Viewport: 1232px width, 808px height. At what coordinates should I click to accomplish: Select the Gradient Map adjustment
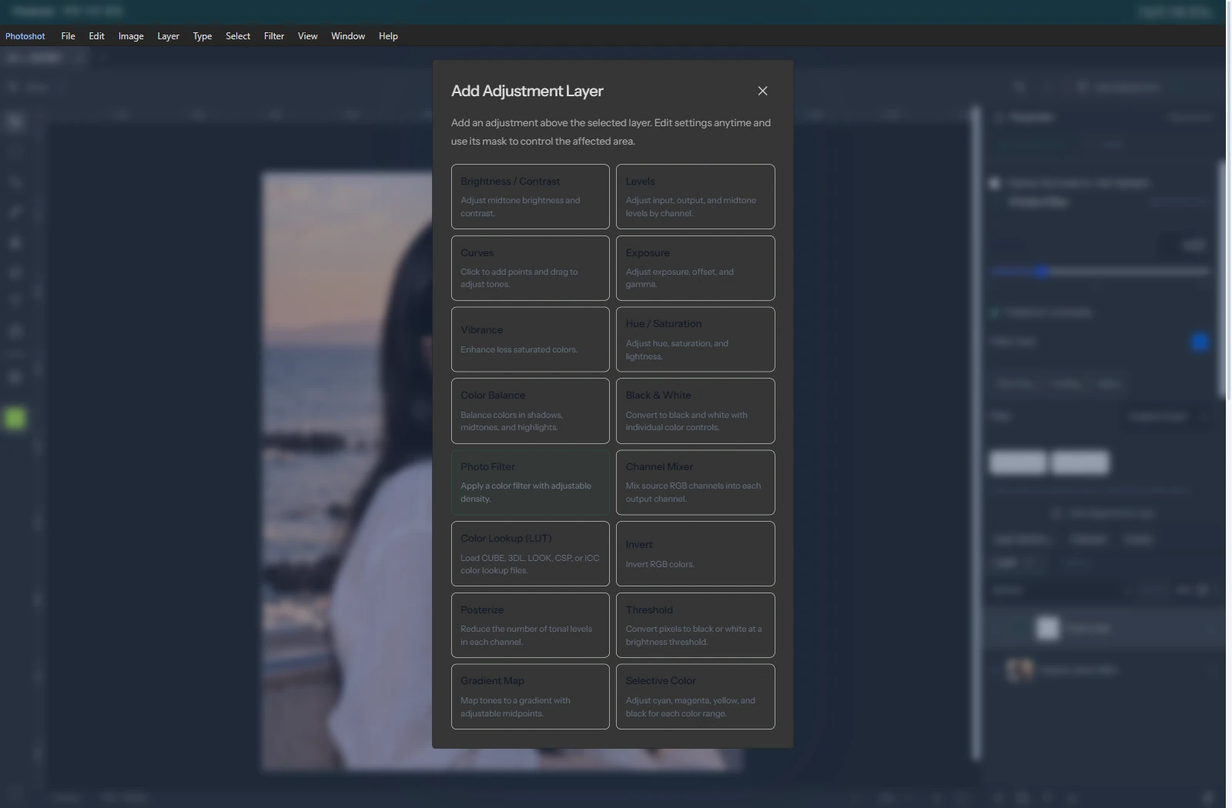pos(530,696)
